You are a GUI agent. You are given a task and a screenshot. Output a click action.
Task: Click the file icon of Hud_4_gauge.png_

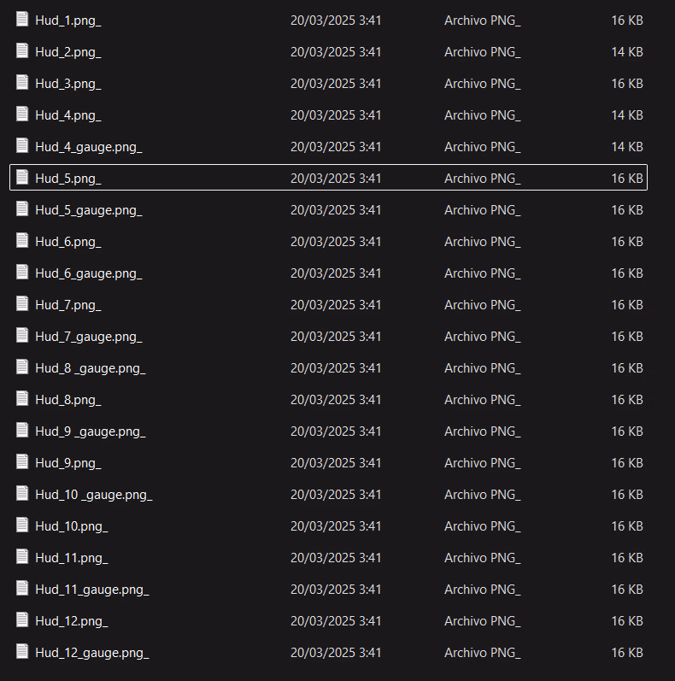tap(22, 145)
